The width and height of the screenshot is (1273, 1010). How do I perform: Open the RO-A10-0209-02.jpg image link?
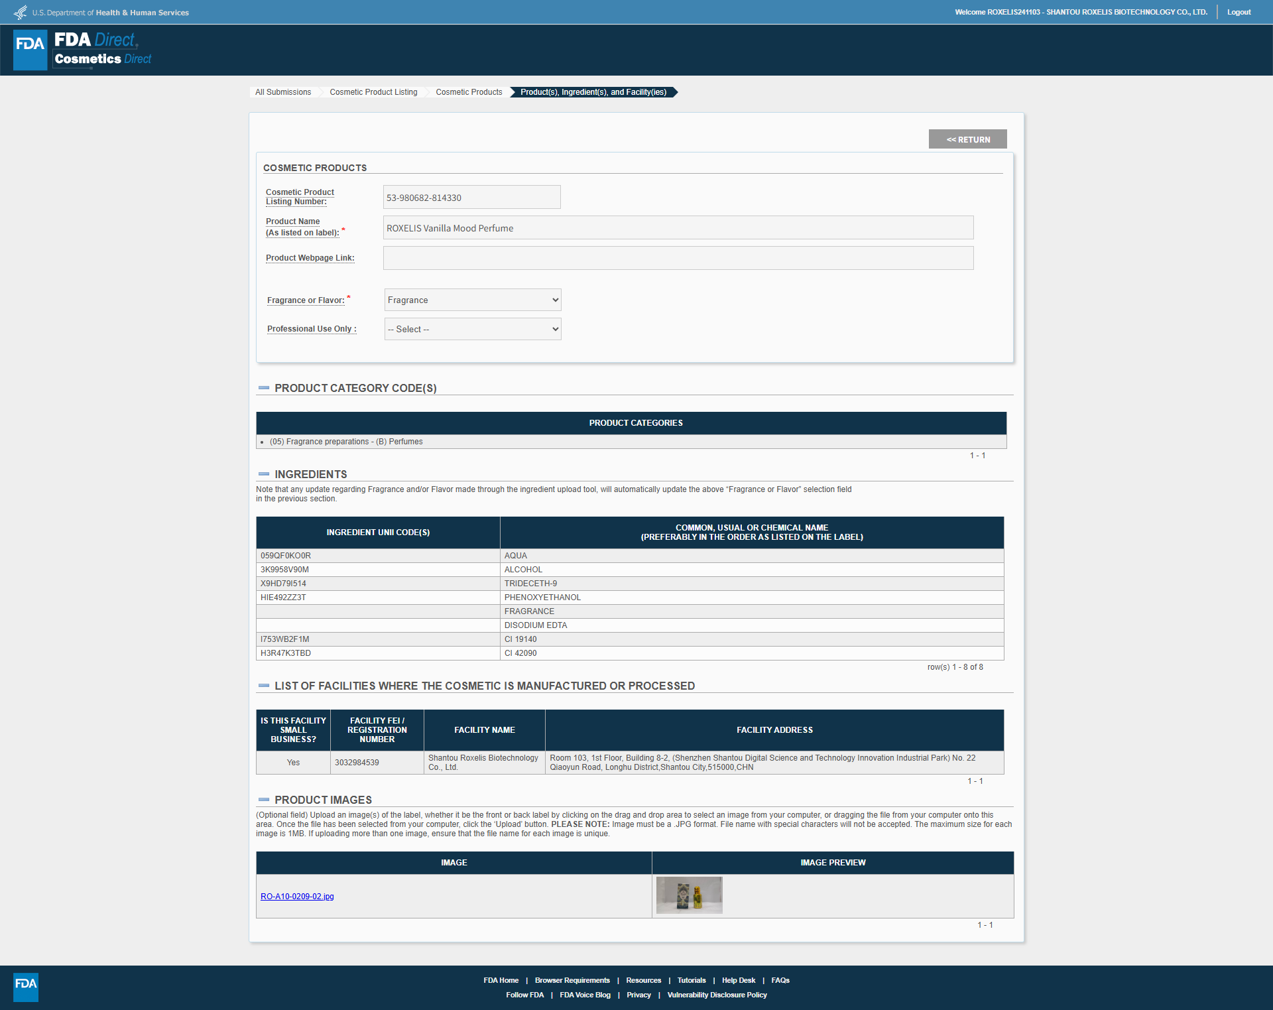click(x=297, y=897)
